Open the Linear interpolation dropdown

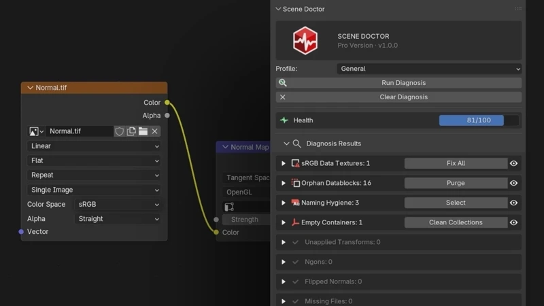point(94,146)
